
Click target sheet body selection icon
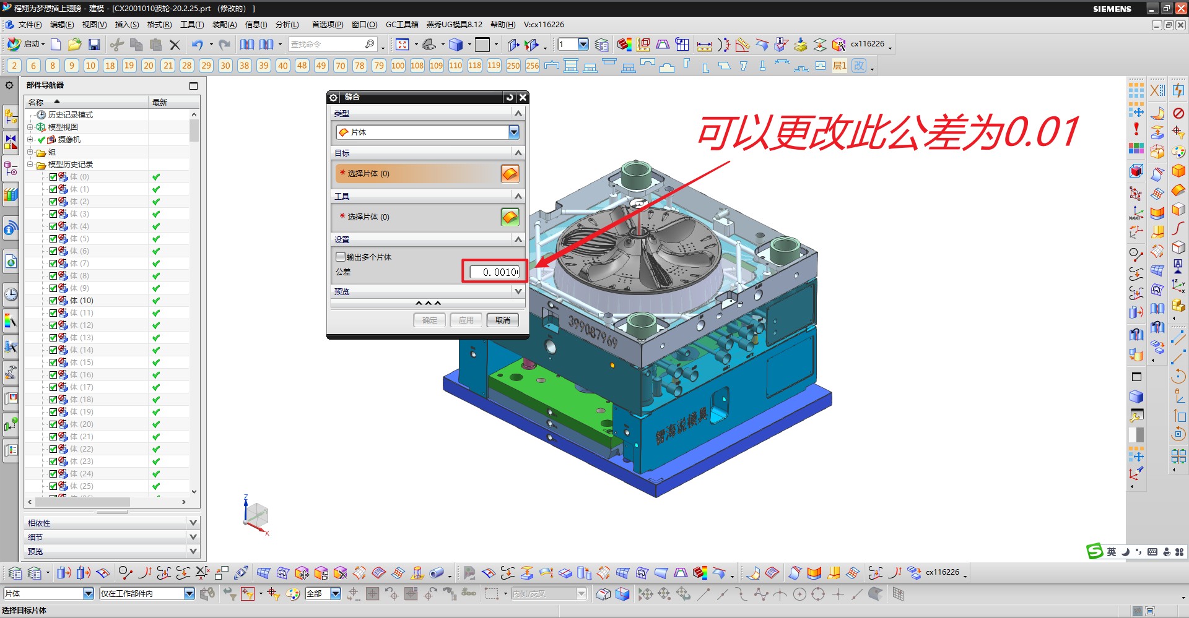tap(510, 174)
